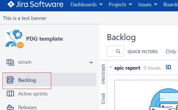The width and height of the screenshot is (178, 110).
Task: Open Releases in the sidebar
Action: pyautogui.click(x=28, y=107)
